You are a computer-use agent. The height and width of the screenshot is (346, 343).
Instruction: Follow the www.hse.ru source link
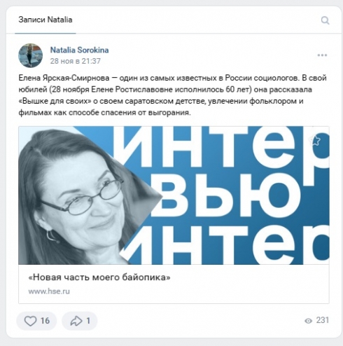tap(49, 291)
